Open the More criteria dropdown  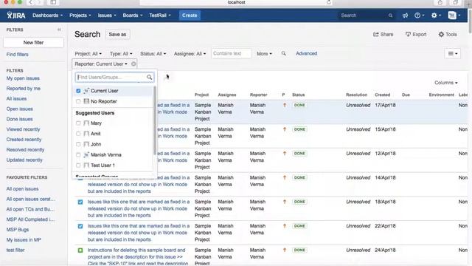pyautogui.click(x=264, y=54)
